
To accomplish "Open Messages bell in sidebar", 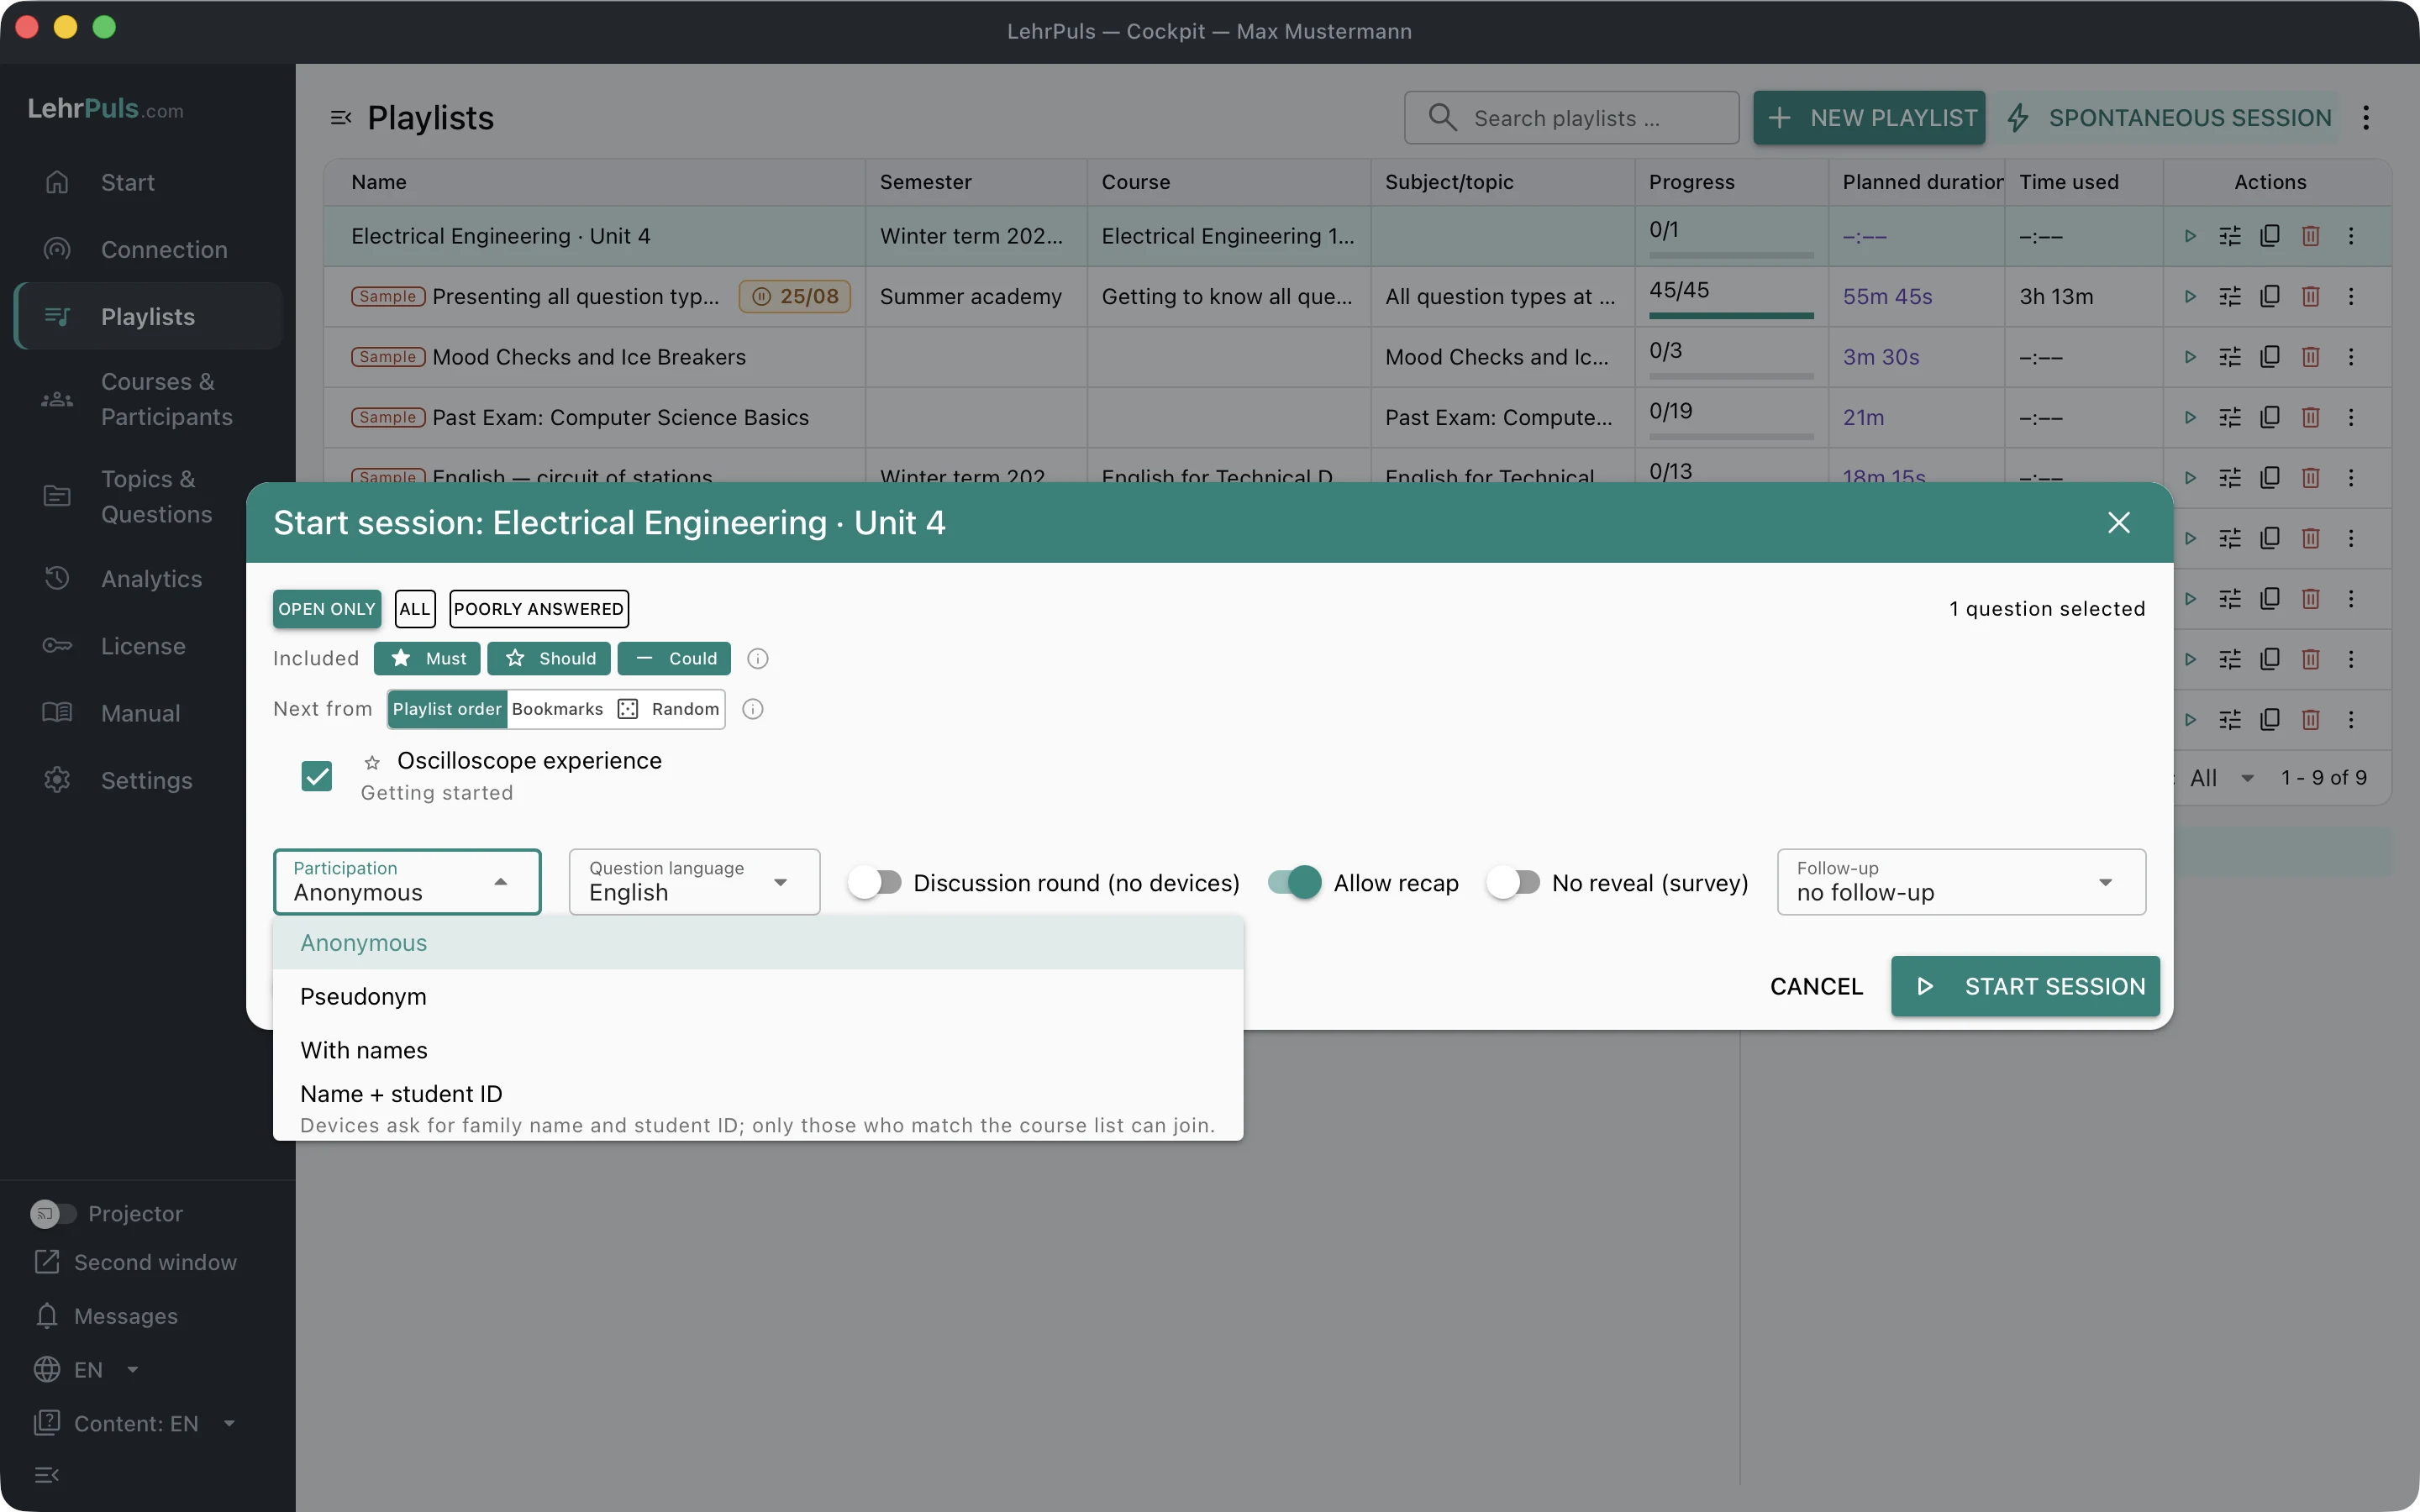I will (x=106, y=1316).
